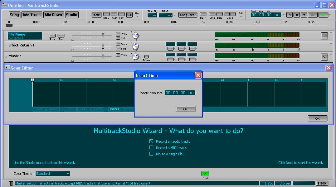Viewport: 336px width, 187px height.
Task: Toggle the Insert button in the main toolbar
Action: [203, 14]
